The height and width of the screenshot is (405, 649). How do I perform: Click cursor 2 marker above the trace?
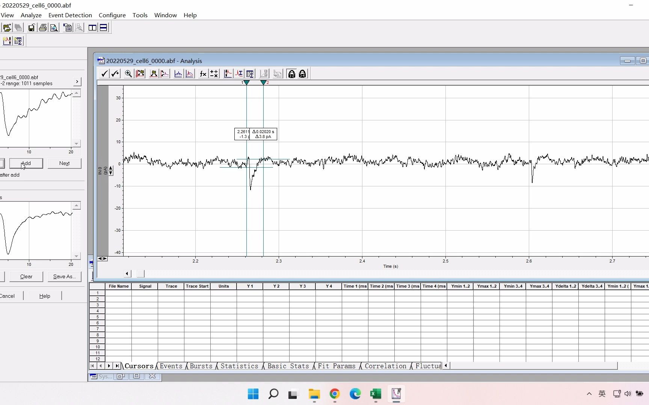click(x=263, y=82)
